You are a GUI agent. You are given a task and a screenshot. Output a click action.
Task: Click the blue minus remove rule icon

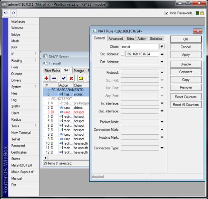click(54, 78)
